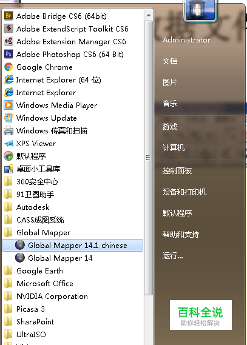Open Administrator personal folder link
The image size is (247, 345).
tap(186, 40)
